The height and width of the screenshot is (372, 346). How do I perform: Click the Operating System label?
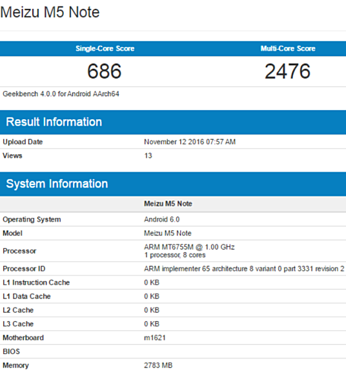(32, 219)
